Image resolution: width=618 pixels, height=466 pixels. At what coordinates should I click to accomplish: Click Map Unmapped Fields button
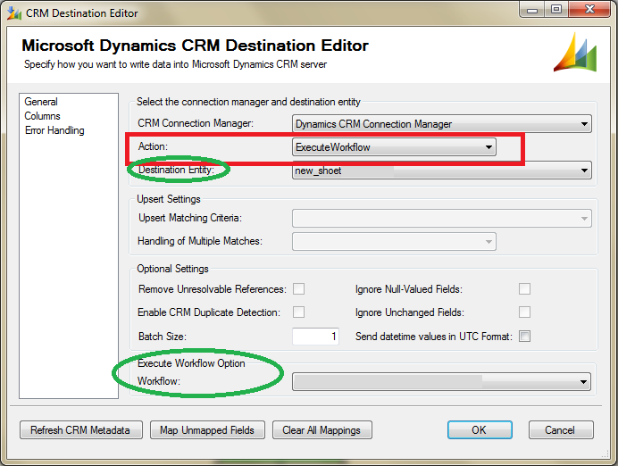(207, 429)
